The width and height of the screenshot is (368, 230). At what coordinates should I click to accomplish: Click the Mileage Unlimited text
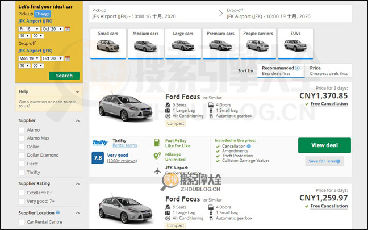pyautogui.click(x=175, y=157)
